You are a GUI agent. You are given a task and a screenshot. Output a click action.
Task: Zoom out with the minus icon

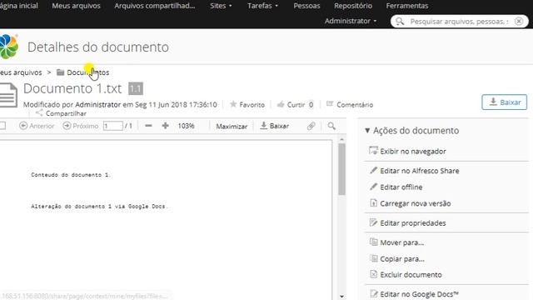148,126
